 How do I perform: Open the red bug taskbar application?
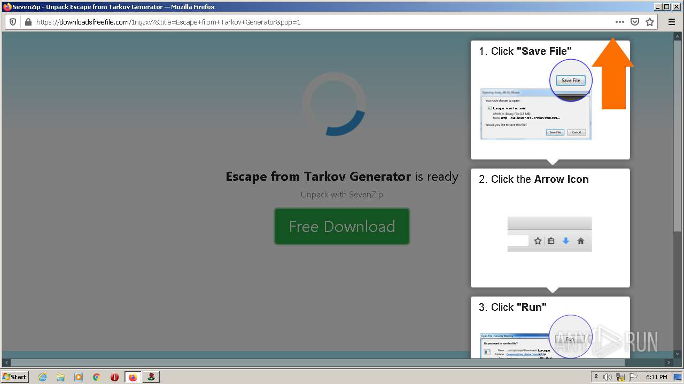pyautogui.click(x=151, y=377)
